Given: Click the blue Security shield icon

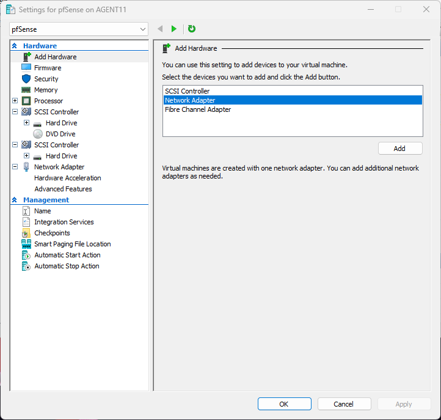Looking at the screenshot, I should point(26,79).
